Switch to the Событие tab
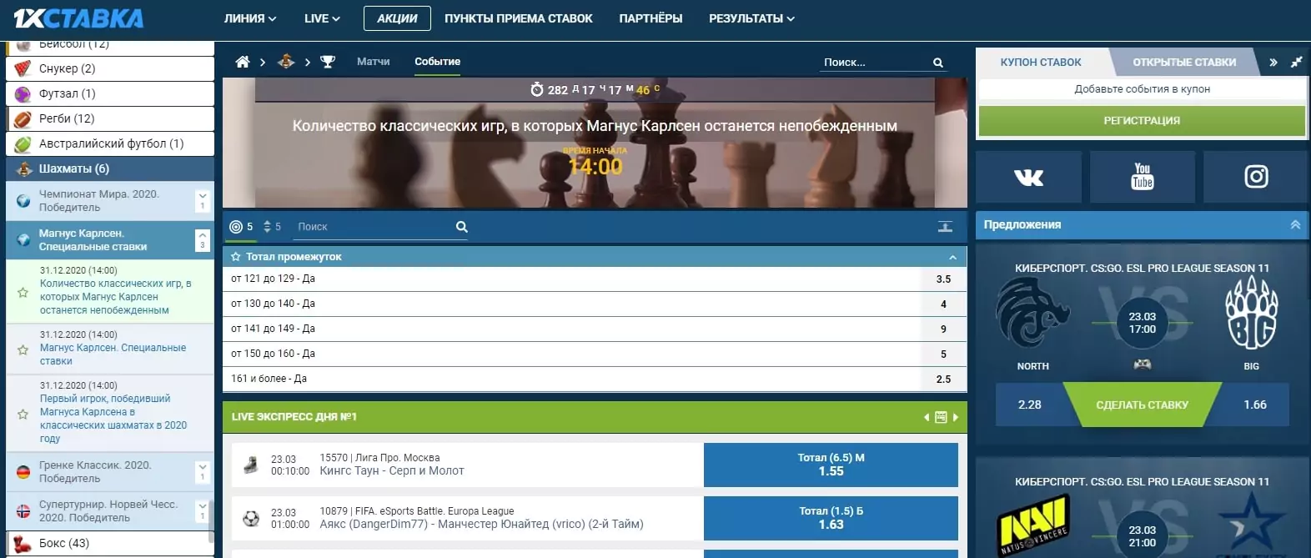This screenshot has height=558, width=1311. [438, 62]
